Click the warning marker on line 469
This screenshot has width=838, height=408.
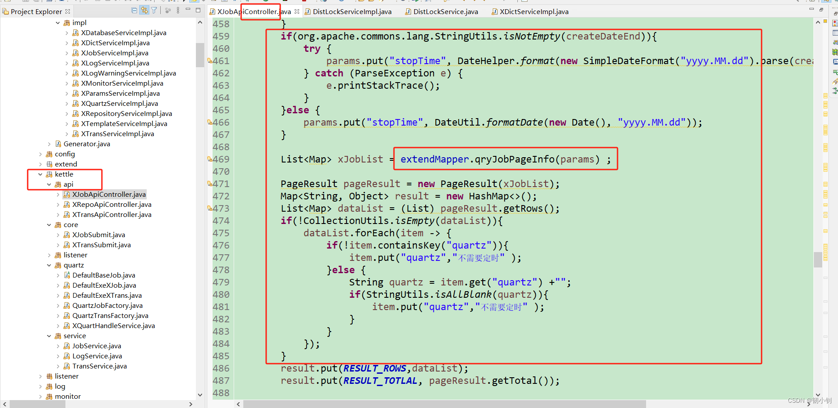coord(209,159)
